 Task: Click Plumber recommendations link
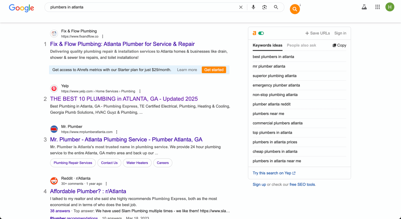(74, 218)
